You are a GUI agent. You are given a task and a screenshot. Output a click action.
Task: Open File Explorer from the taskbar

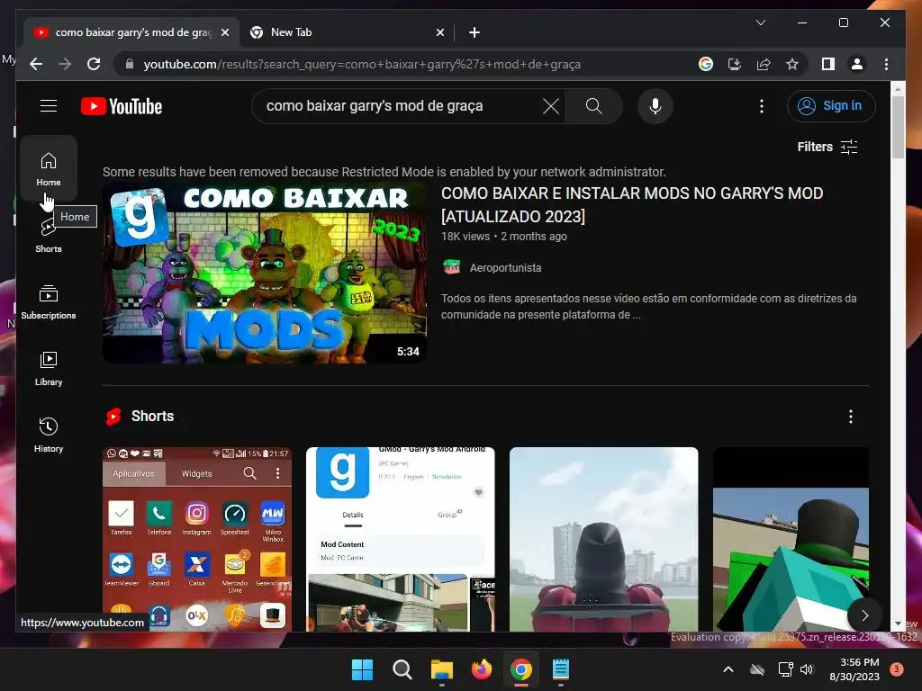441,669
